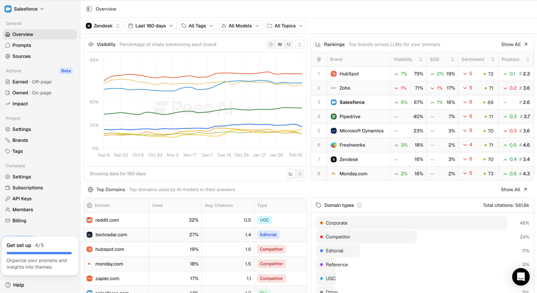Click the techradar.com favicon
537x293 pixels.
point(89,235)
